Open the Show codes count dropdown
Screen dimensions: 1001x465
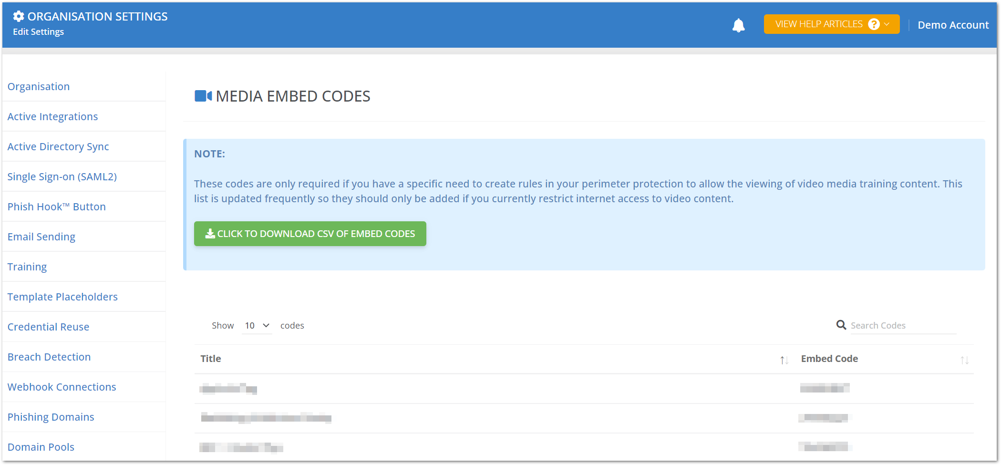pyautogui.click(x=256, y=325)
